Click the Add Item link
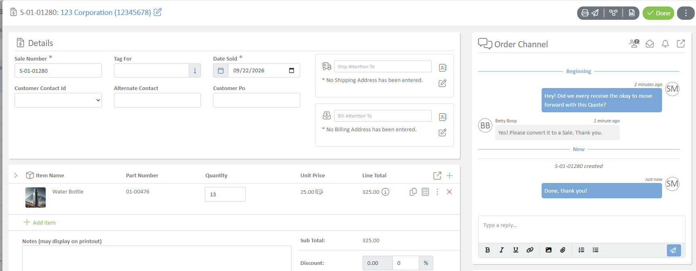Viewport: 696px width, 271px height. (40, 223)
